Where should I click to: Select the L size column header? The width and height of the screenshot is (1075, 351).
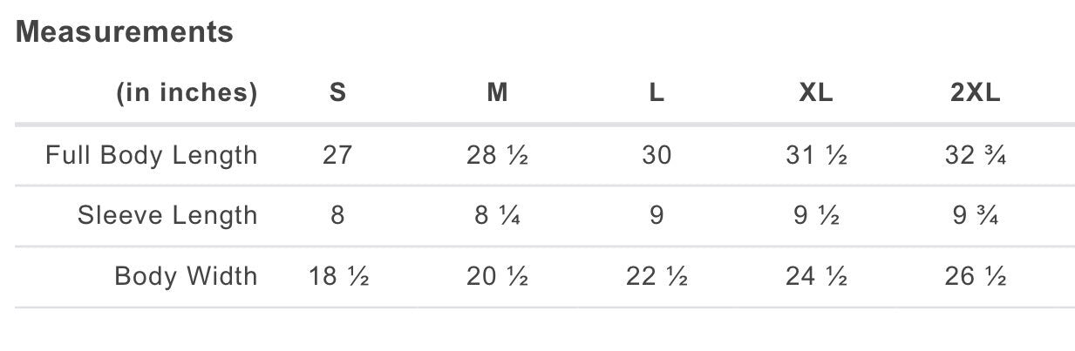657,93
